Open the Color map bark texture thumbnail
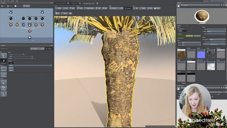The width and height of the screenshot is (227, 128). pos(181,55)
